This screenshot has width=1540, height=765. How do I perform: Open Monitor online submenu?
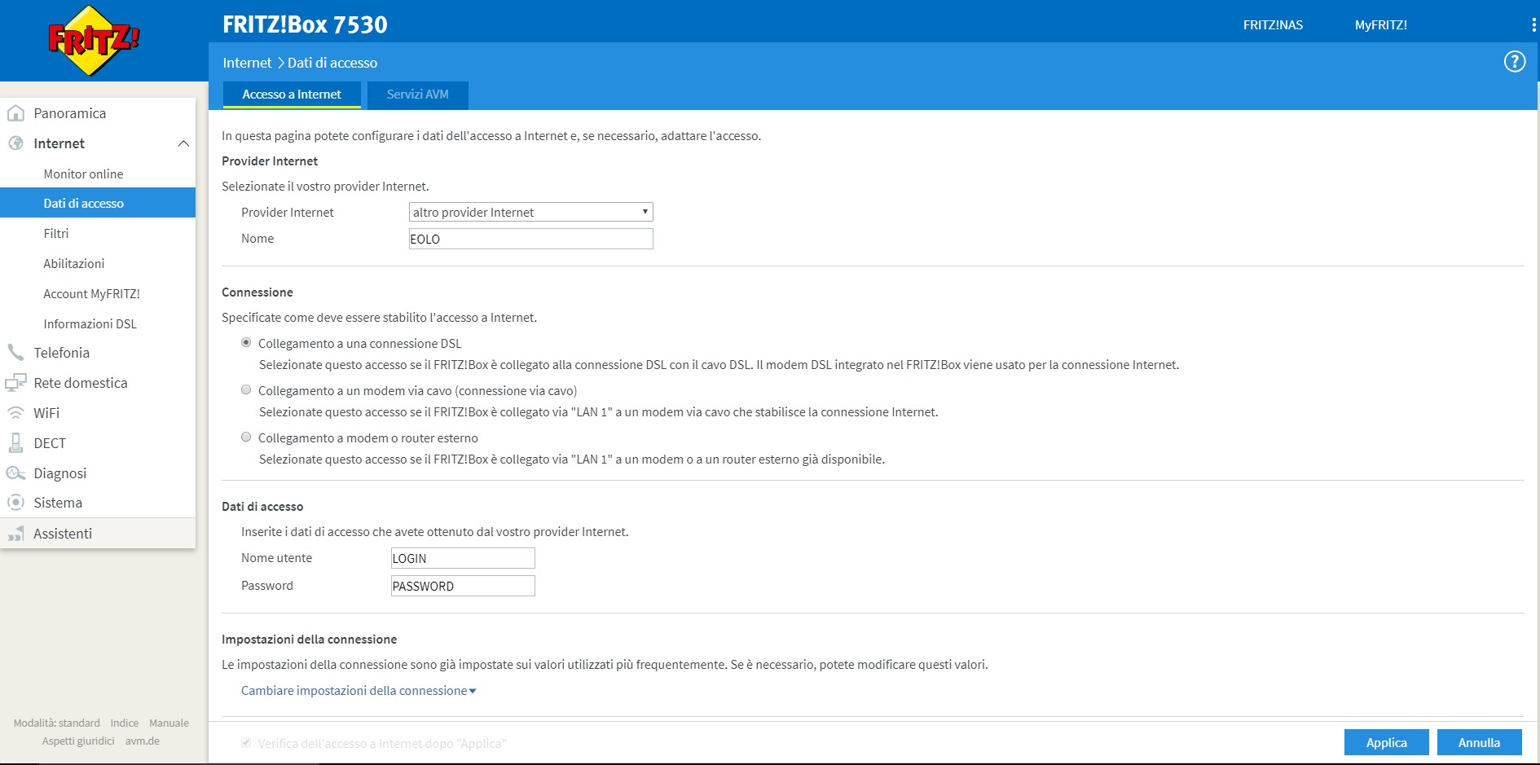click(x=83, y=174)
